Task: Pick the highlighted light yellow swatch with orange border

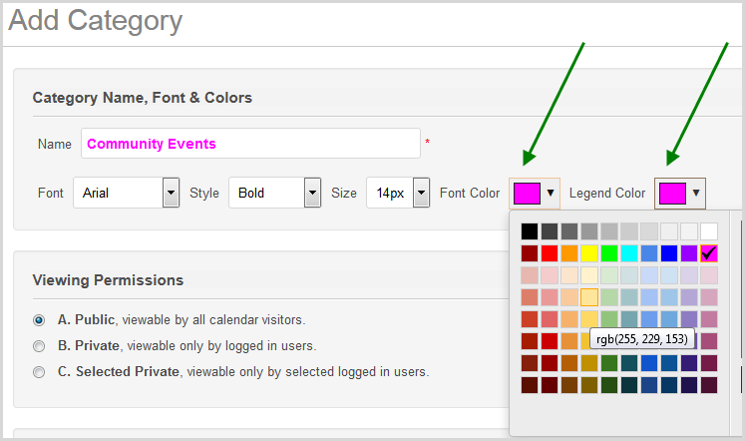Action: [589, 297]
